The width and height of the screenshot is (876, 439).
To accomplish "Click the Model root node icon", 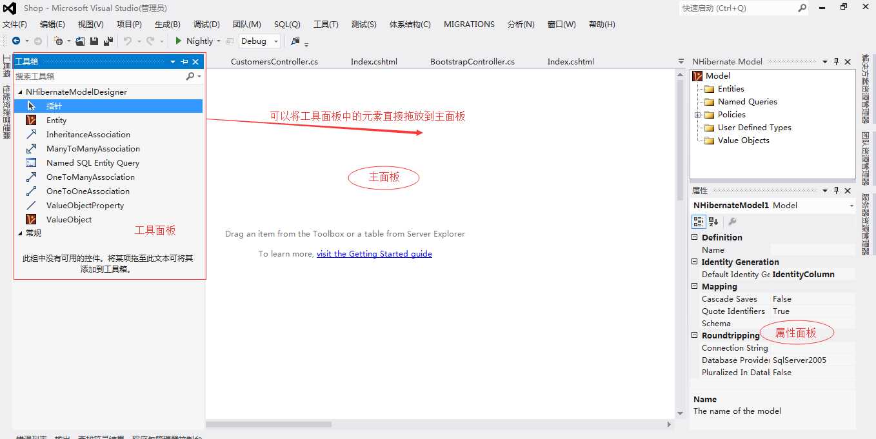I will coord(697,75).
